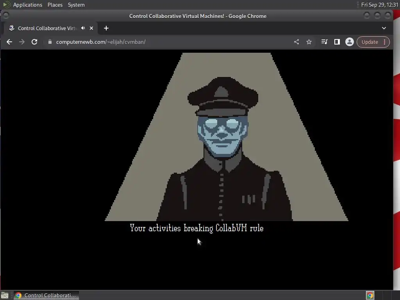Click the forward navigation arrow
This screenshot has height=300, width=400.
22,42
